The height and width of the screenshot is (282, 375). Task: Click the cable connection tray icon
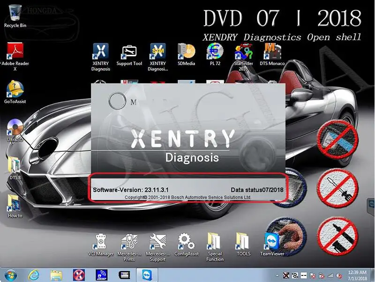click(x=295, y=275)
